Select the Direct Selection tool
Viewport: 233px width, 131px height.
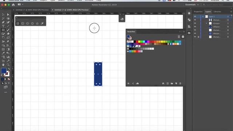[x=8, y=15]
